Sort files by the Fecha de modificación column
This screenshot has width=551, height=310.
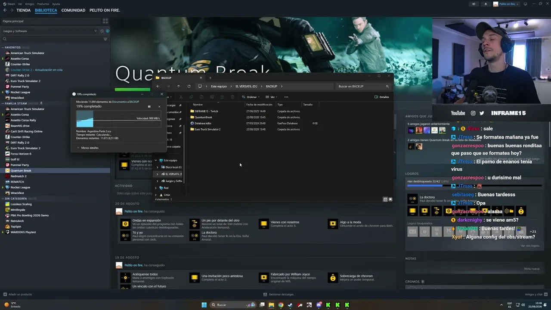[259, 105]
